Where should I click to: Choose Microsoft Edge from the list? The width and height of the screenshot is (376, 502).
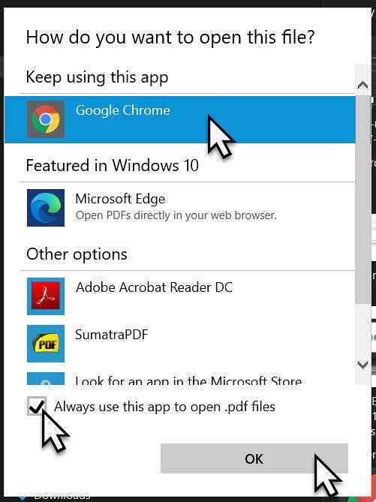point(179,208)
